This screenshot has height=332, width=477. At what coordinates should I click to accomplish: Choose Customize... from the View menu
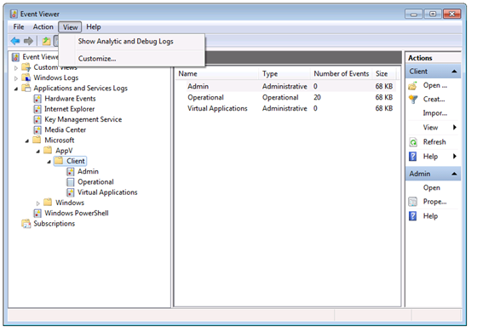click(132, 59)
